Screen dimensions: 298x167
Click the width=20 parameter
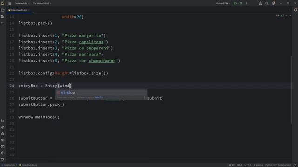tap(72, 17)
